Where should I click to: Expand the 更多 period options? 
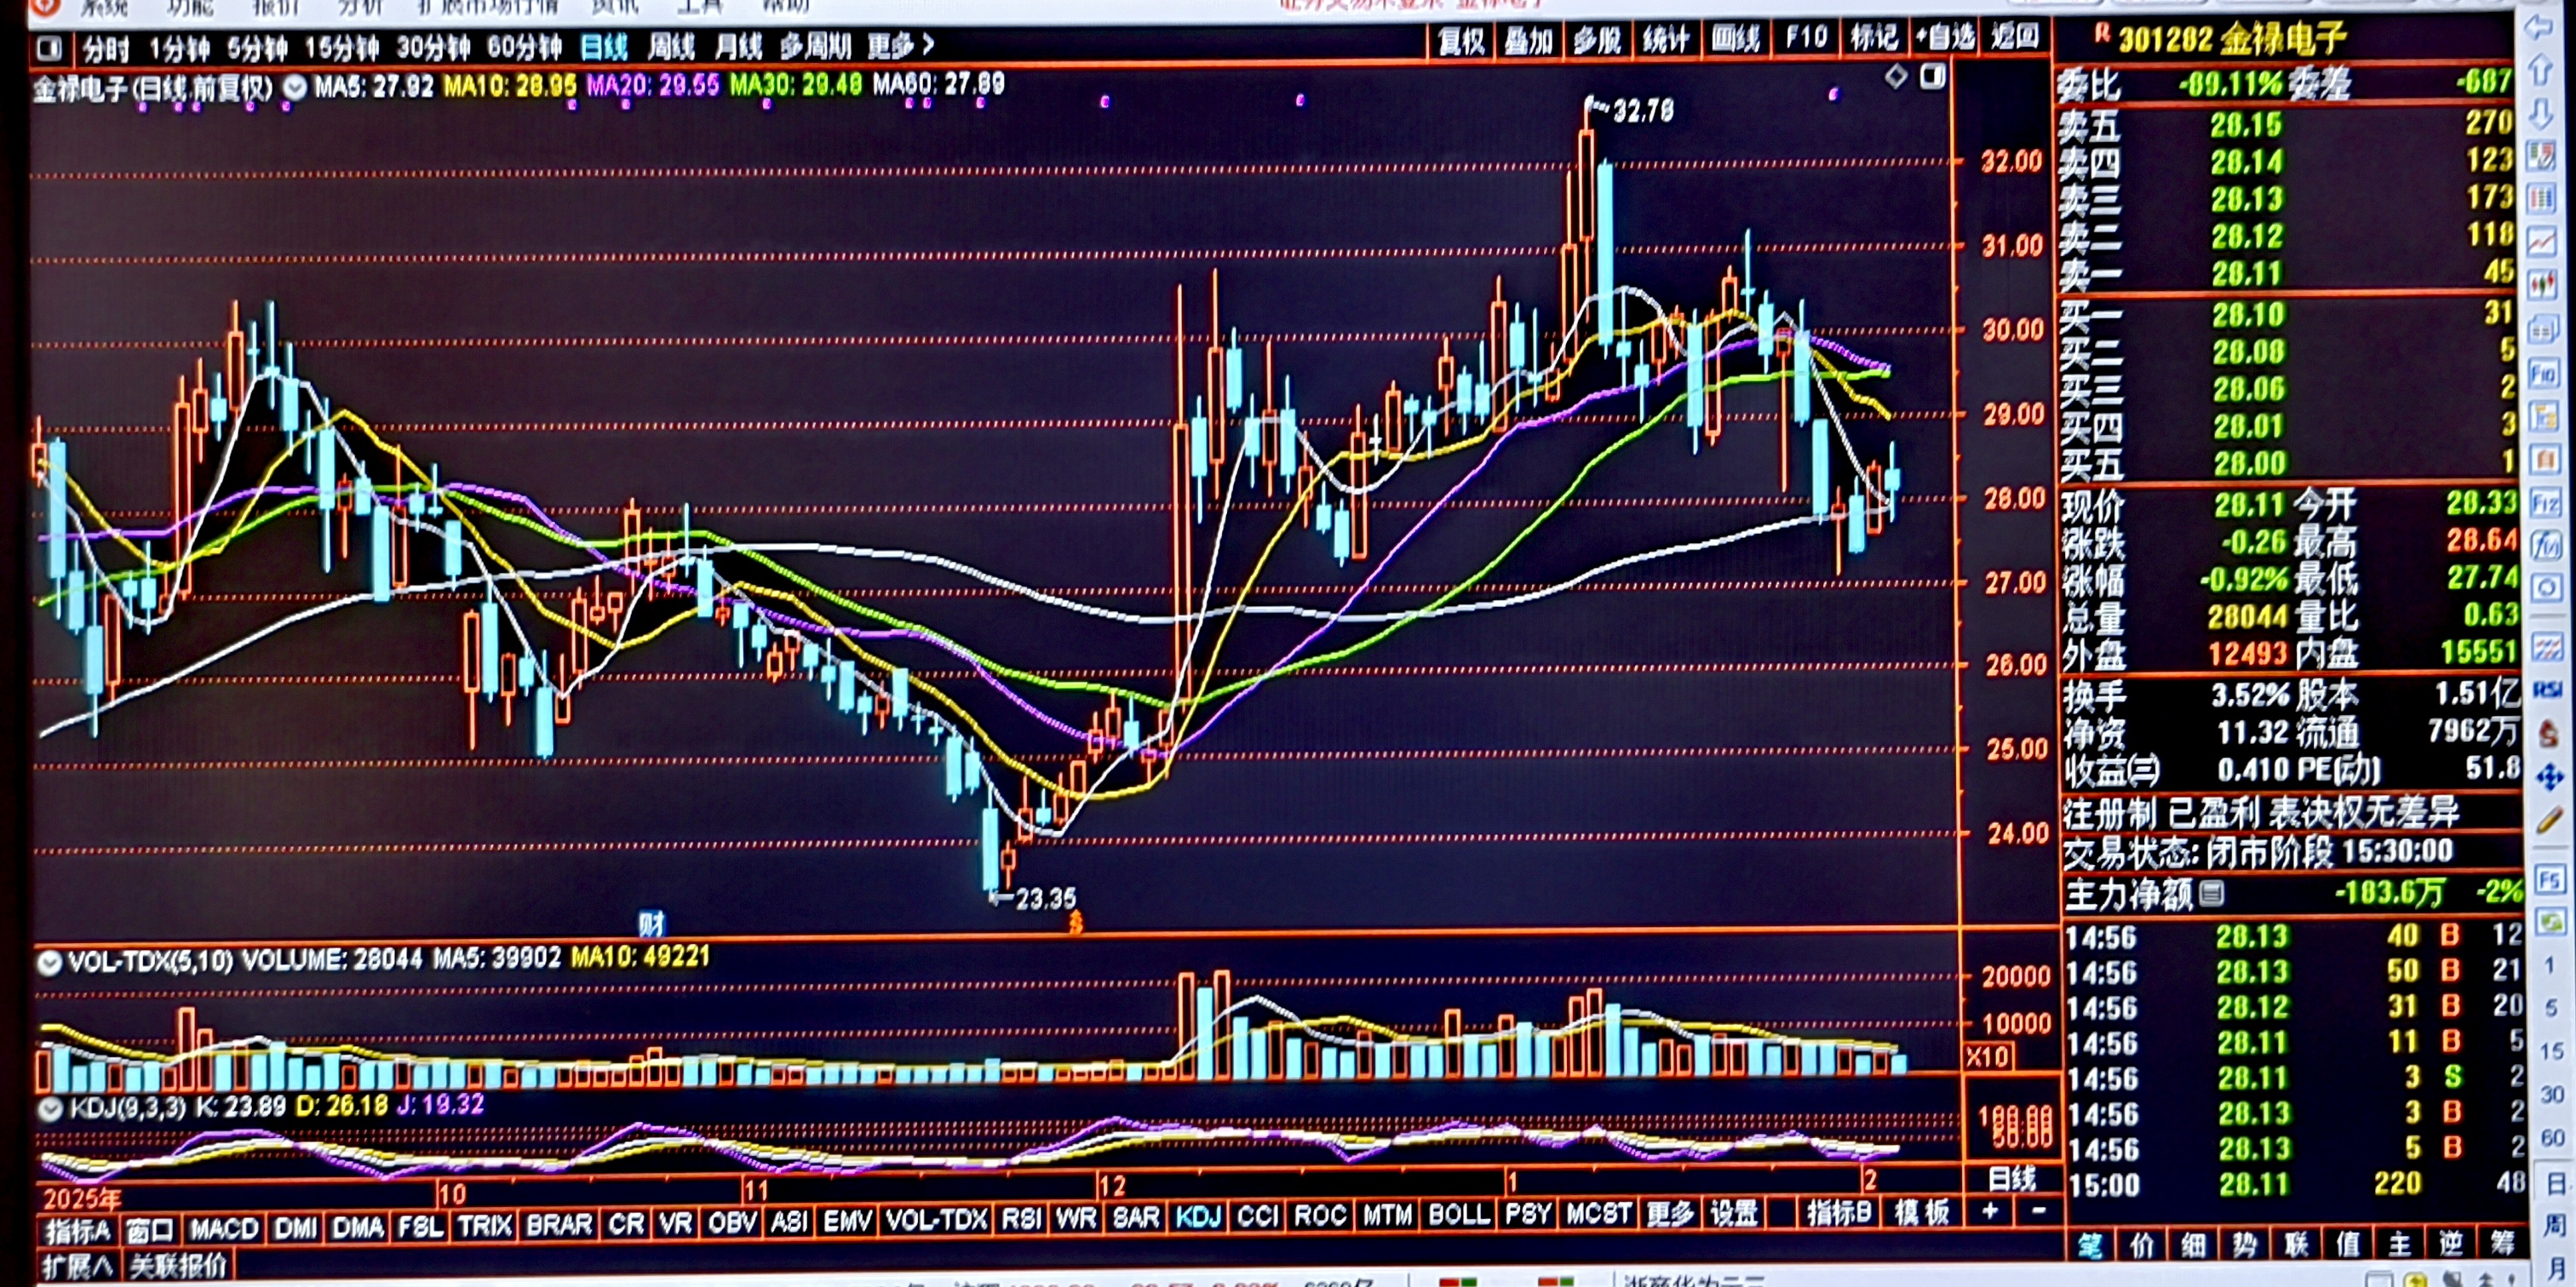click(x=900, y=46)
